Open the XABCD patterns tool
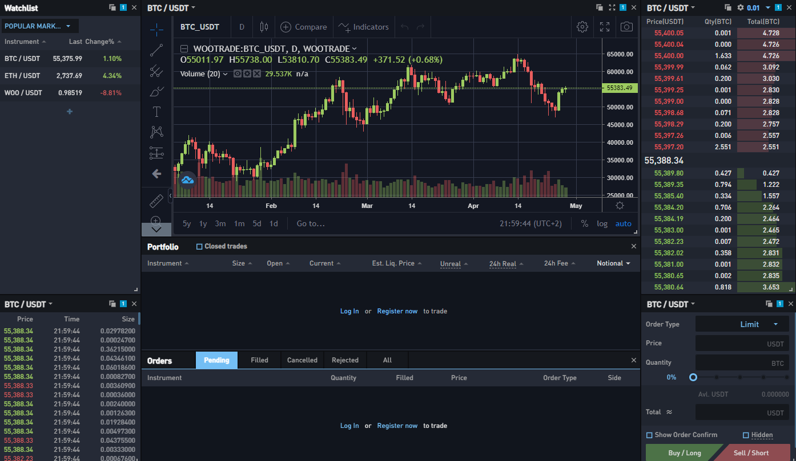This screenshot has width=796, height=461. tap(156, 132)
